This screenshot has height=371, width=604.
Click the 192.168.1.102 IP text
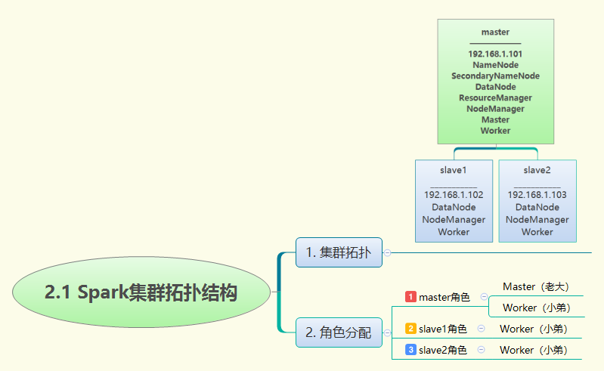454,195
